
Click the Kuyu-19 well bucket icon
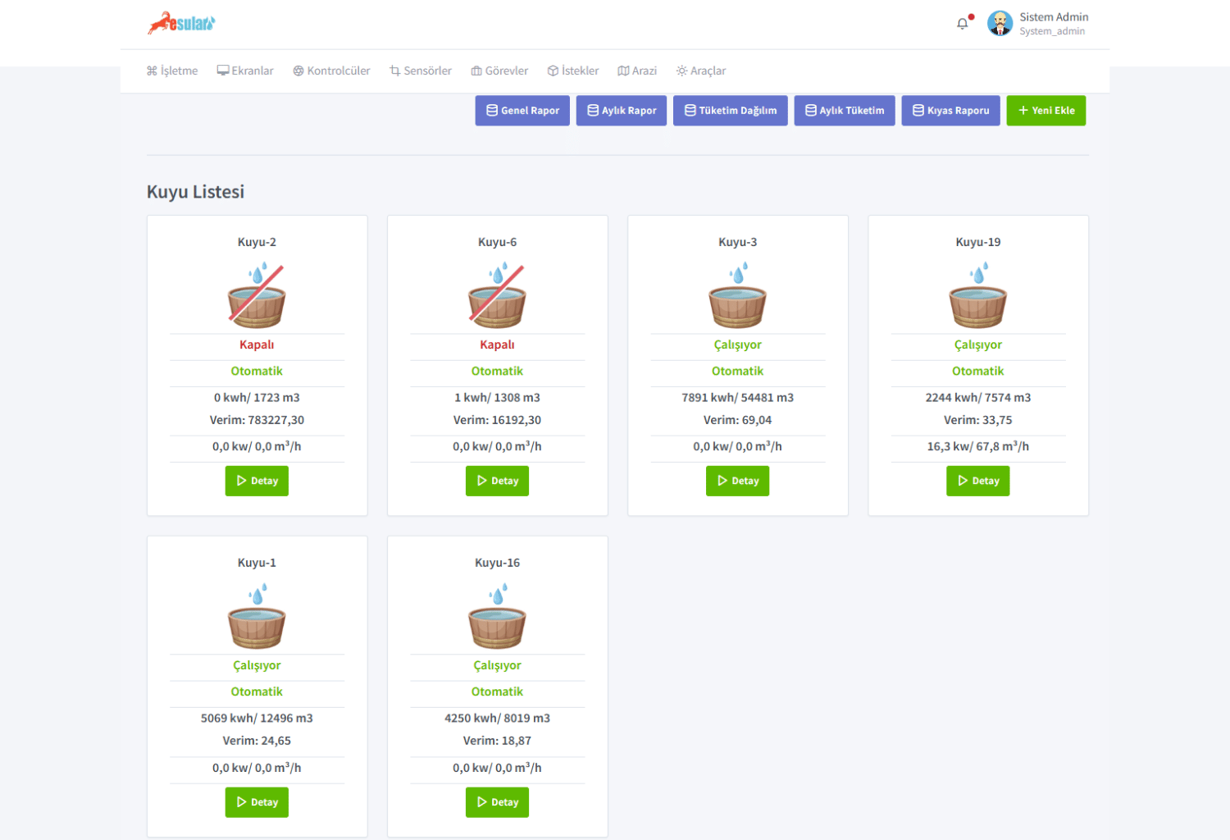[977, 295]
